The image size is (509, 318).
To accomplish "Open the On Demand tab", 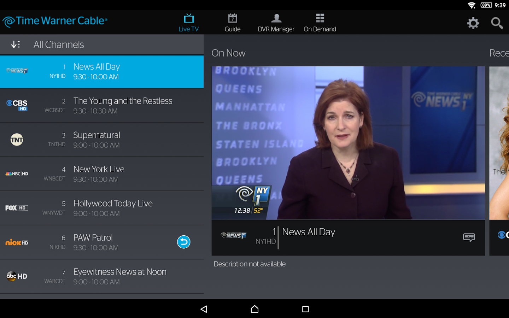I will point(320,23).
